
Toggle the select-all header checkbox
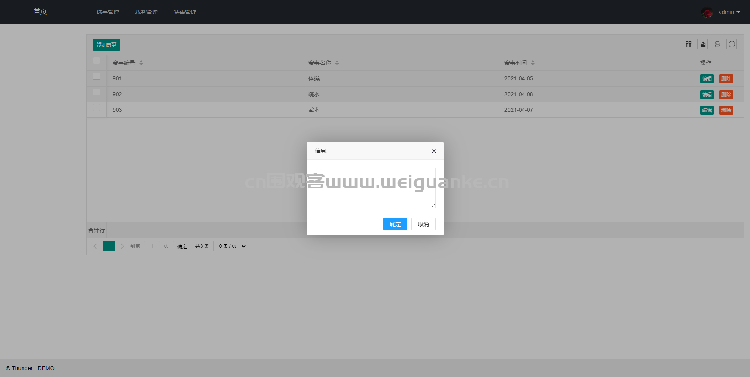(97, 60)
